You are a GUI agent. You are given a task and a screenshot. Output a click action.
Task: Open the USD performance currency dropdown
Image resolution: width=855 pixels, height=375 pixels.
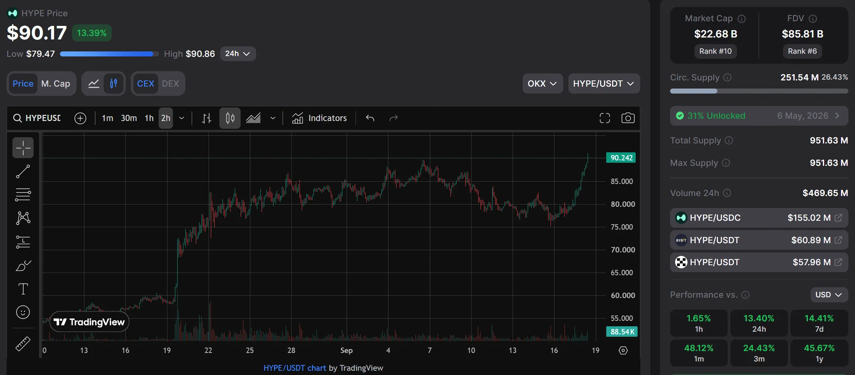[x=829, y=295]
